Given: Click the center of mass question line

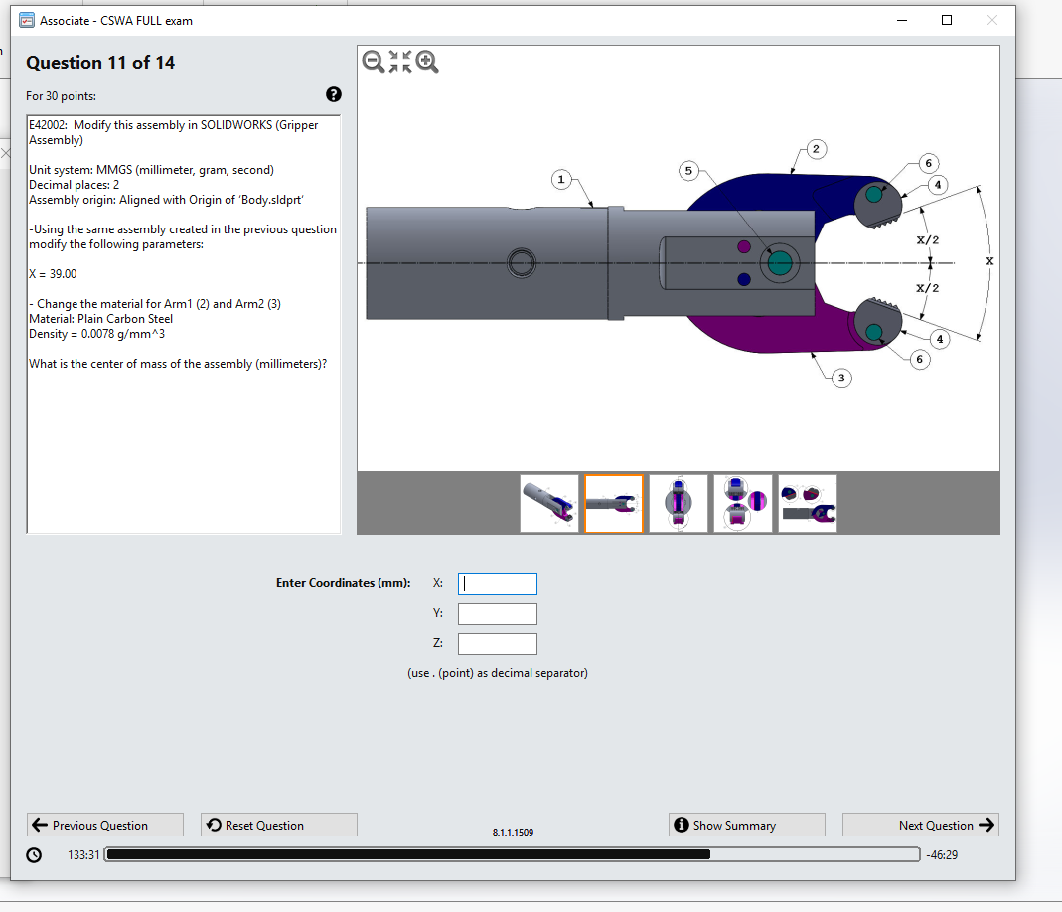Looking at the screenshot, I should [x=178, y=364].
